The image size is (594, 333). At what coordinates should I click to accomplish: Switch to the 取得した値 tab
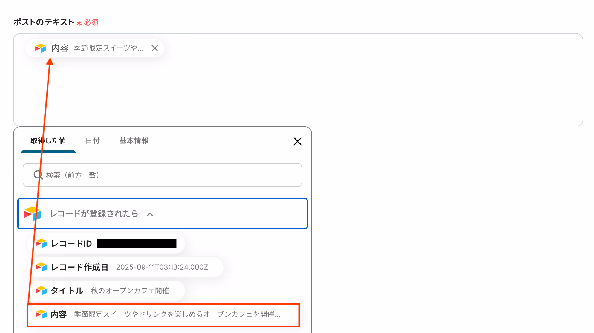click(x=48, y=140)
